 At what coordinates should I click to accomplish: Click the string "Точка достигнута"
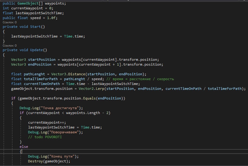pyautogui.click(x=60, y=108)
